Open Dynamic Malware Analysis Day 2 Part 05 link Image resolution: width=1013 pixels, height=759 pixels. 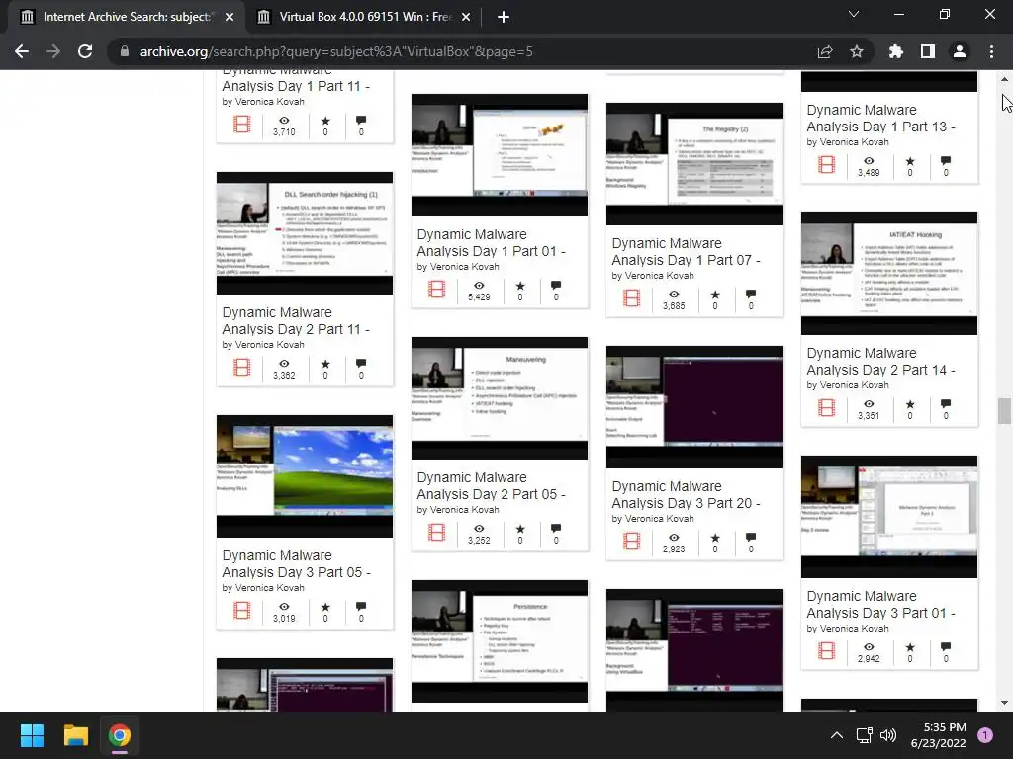pyautogui.click(x=491, y=486)
